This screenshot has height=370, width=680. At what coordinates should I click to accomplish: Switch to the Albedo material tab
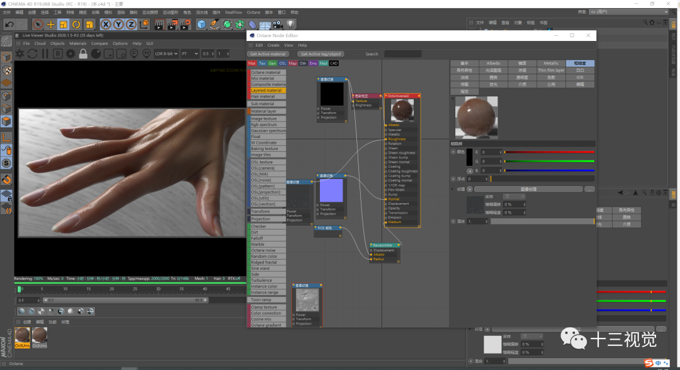pos(493,64)
